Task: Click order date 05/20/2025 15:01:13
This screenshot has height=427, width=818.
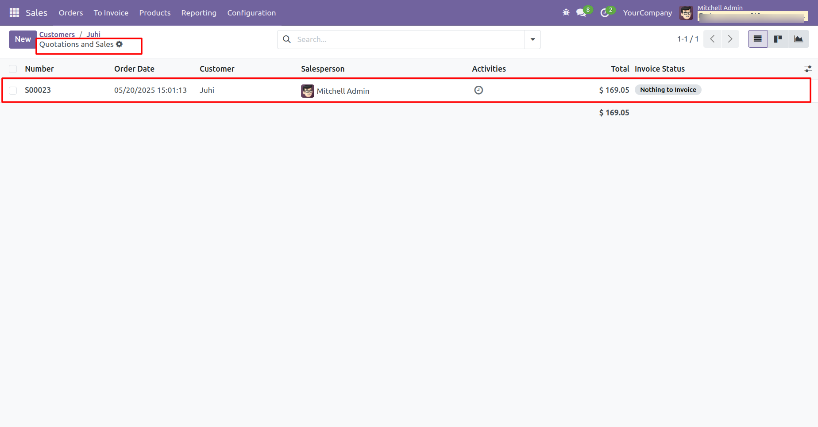Action: click(x=150, y=90)
